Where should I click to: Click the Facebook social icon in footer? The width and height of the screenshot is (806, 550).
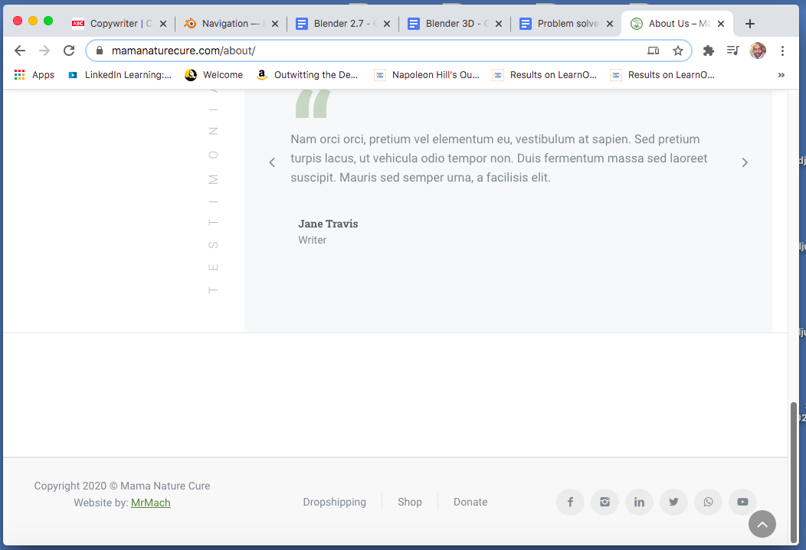[570, 503]
